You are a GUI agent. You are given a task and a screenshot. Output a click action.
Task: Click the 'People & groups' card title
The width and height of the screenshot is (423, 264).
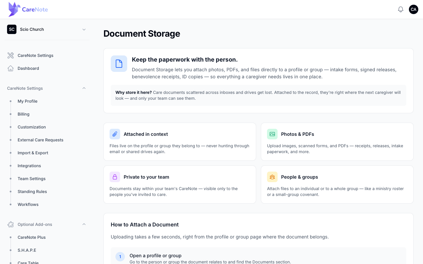coord(300,177)
